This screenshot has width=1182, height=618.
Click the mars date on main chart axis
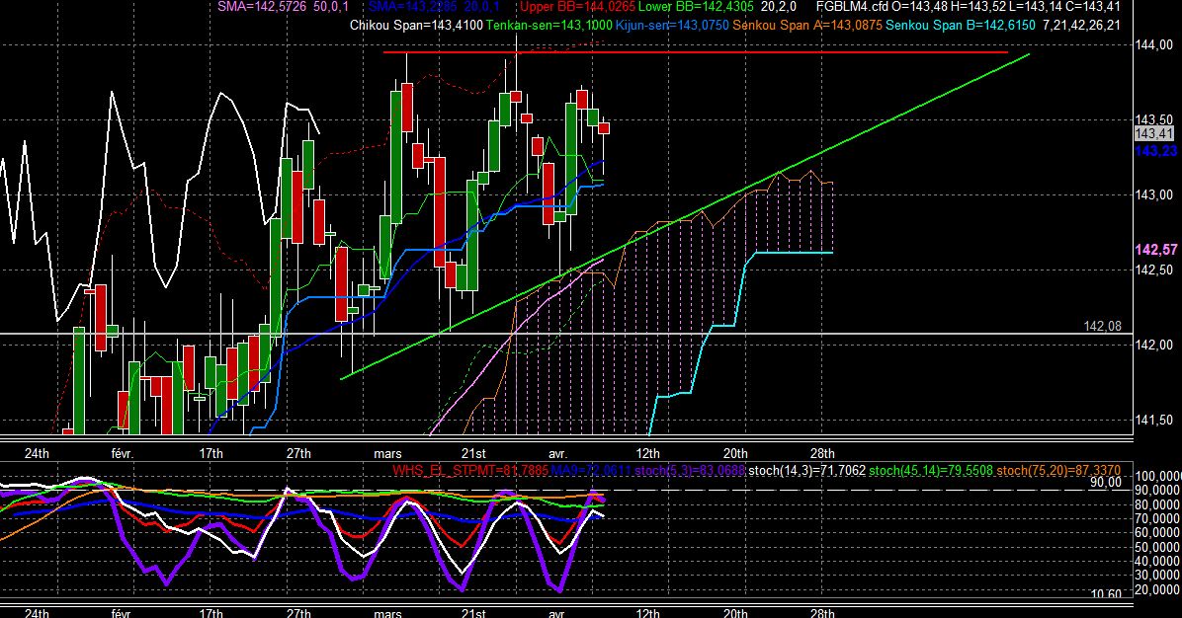tap(387, 453)
